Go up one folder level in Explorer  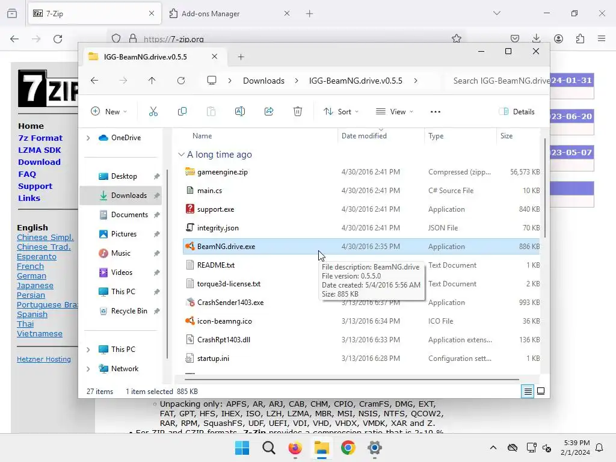(152, 81)
